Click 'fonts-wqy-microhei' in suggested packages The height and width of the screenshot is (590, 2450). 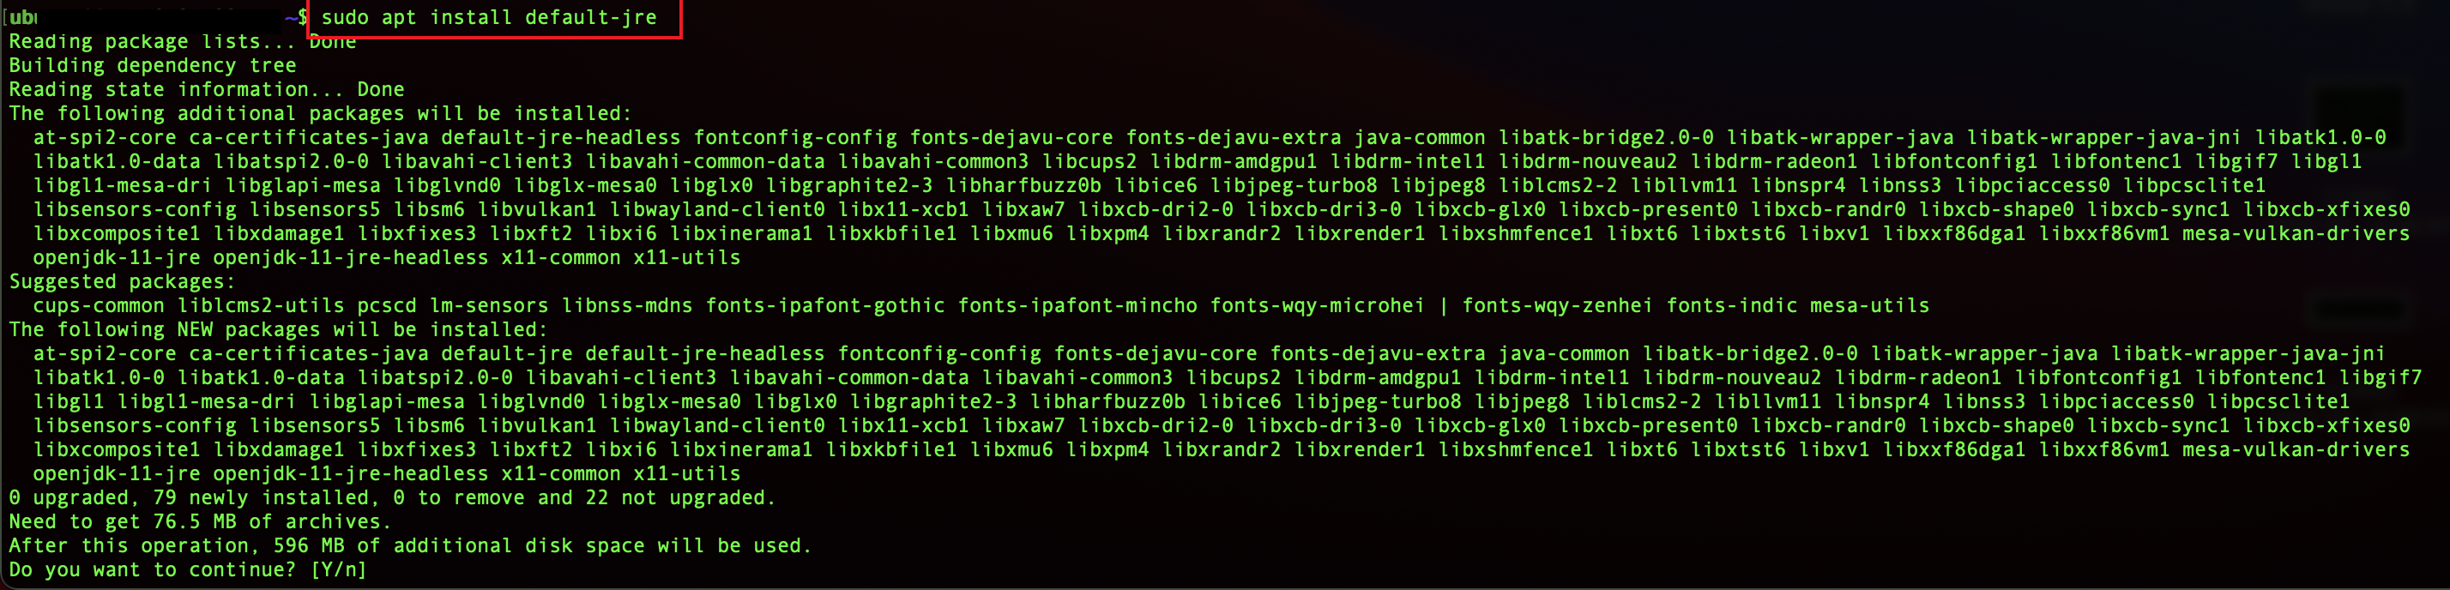[1318, 306]
